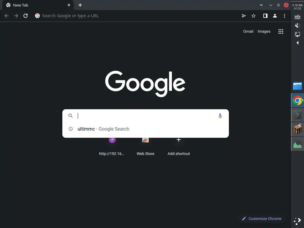
Task: Select the ultimmc search suggestion
Action: [x=145, y=129]
